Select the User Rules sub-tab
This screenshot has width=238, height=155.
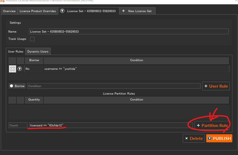coord(16,51)
